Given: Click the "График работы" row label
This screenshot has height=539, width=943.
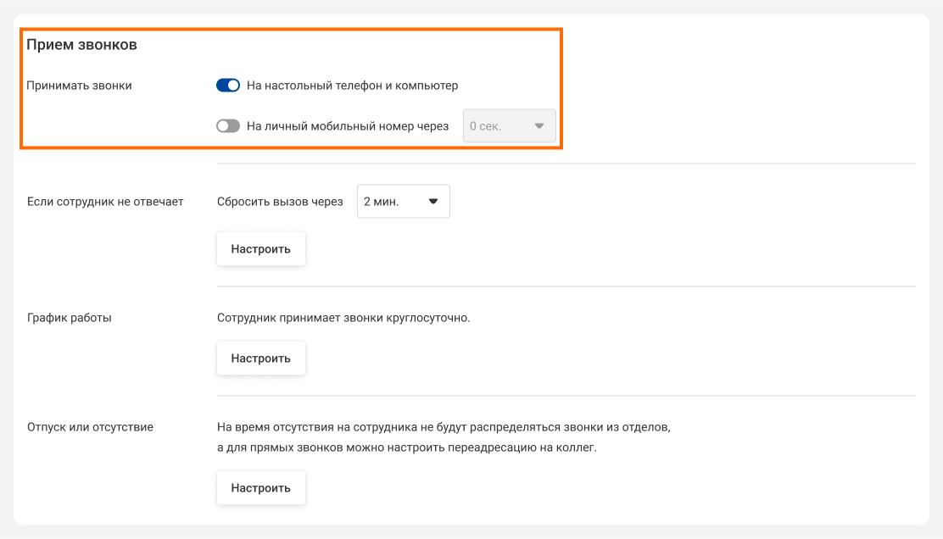Looking at the screenshot, I should point(70,318).
